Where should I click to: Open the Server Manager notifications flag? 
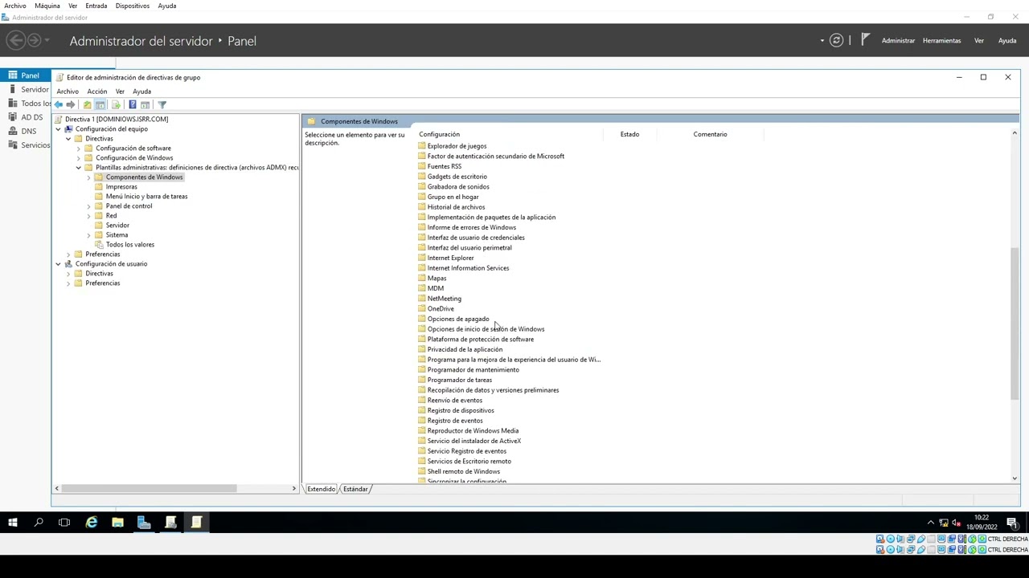point(865,39)
